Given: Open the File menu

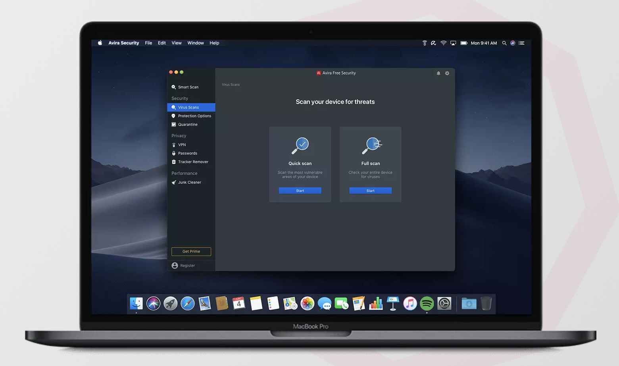Looking at the screenshot, I should pos(148,43).
